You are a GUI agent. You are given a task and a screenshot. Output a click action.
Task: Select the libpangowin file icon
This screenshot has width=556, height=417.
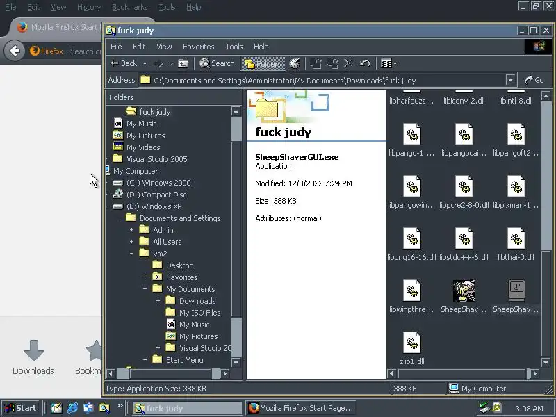tap(411, 186)
